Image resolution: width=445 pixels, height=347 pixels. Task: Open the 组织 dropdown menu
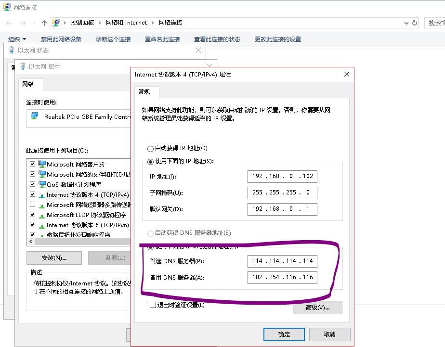[17, 39]
